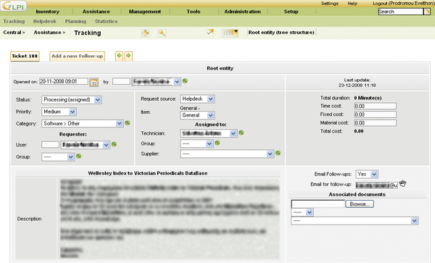Open the Requester Group dropdown
This screenshot has height=263, width=435.
[x=58, y=157]
